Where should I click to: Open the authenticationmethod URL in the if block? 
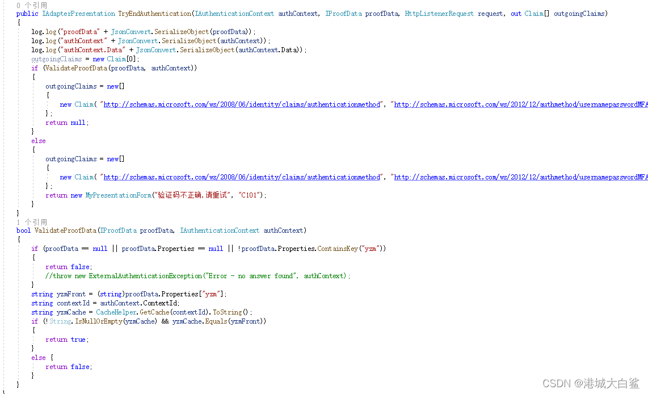(242, 104)
